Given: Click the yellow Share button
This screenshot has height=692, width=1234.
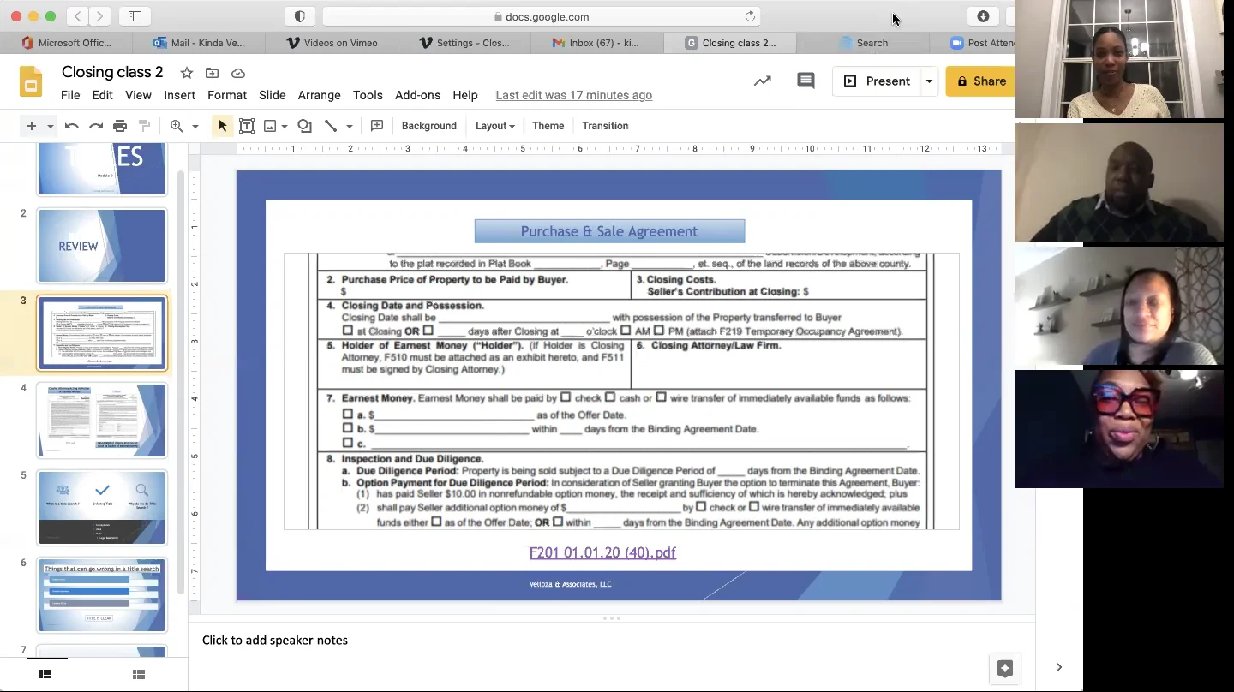Looking at the screenshot, I should pos(980,81).
